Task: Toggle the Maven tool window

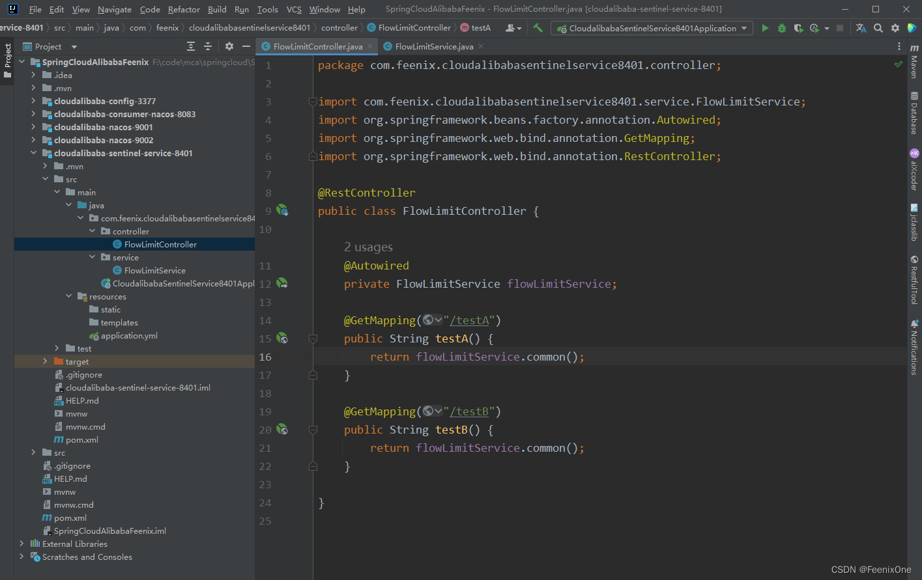Action: coord(914,62)
